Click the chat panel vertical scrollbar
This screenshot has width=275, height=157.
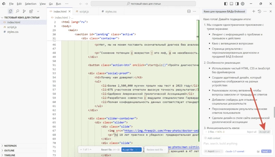pos(274,112)
